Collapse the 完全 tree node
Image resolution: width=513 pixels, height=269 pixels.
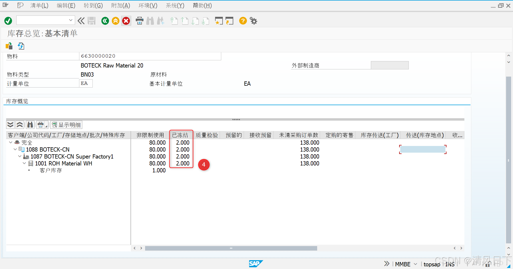click(10, 143)
